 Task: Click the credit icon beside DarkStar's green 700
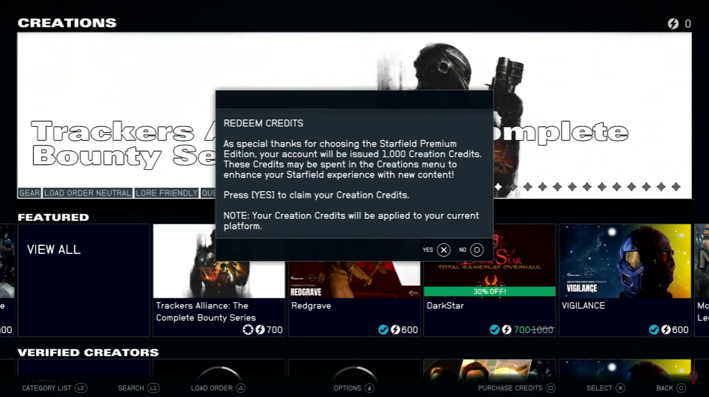click(x=507, y=330)
